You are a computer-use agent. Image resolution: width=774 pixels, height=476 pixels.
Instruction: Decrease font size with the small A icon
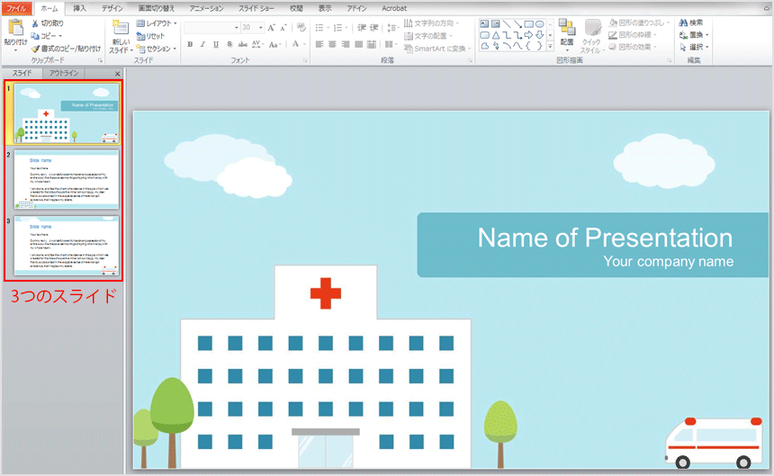pyautogui.click(x=283, y=28)
